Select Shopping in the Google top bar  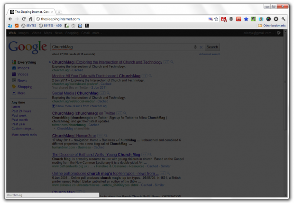click(72, 33)
